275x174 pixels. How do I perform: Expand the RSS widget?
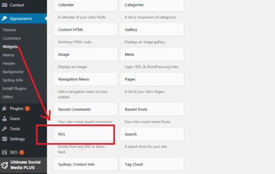[x=86, y=134]
